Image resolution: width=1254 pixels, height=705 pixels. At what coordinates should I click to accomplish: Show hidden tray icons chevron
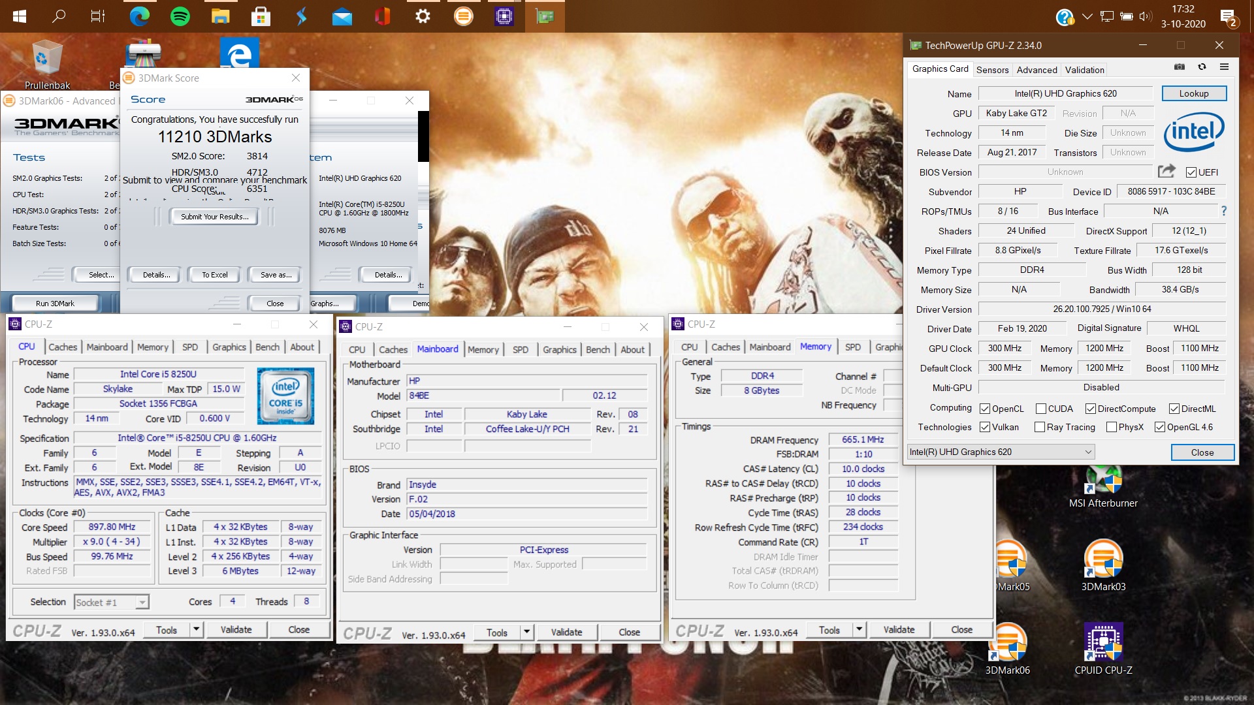(x=1087, y=16)
